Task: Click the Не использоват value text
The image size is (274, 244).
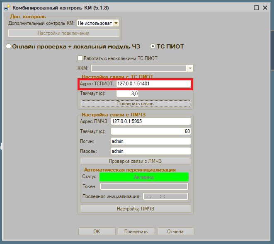Action: (95, 23)
